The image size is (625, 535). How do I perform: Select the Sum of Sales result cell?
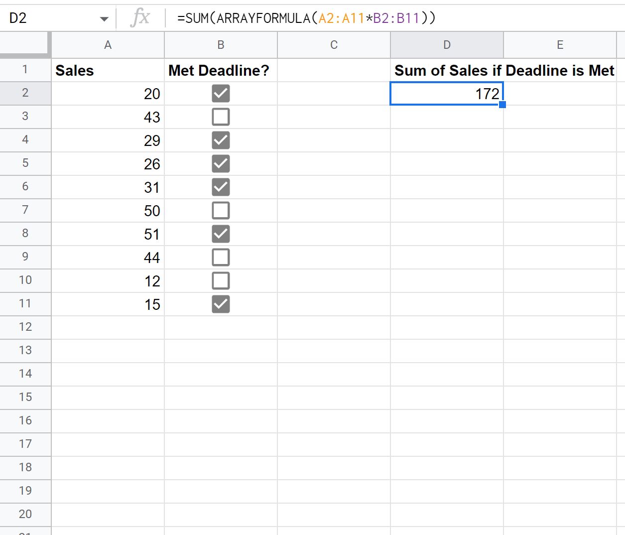[x=447, y=93]
